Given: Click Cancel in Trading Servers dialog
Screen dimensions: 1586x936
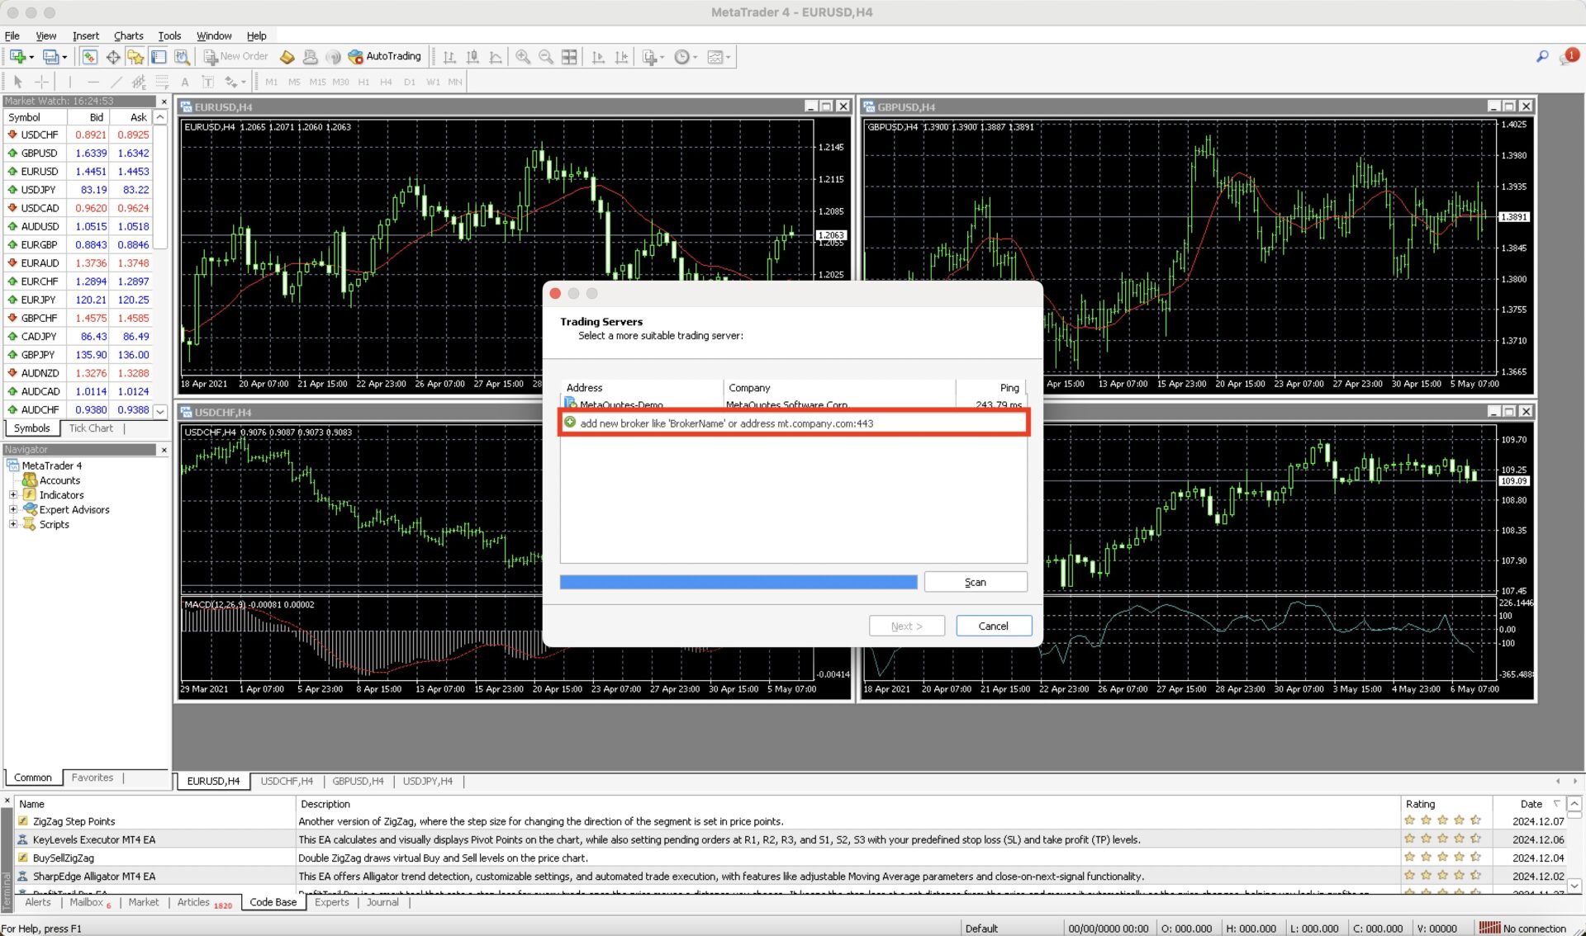Looking at the screenshot, I should point(993,626).
